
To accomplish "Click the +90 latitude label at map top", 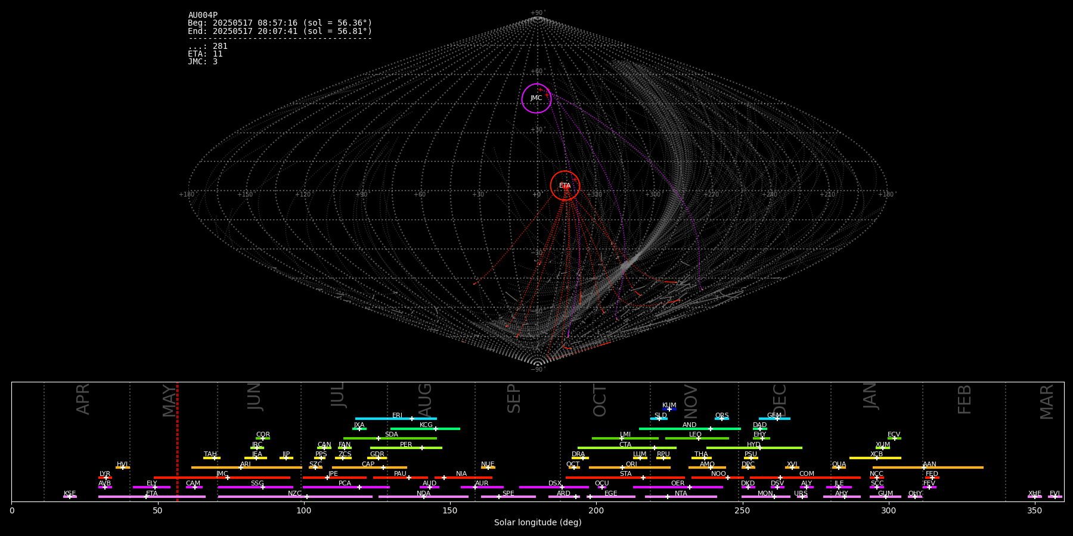I will pos(537,13).
